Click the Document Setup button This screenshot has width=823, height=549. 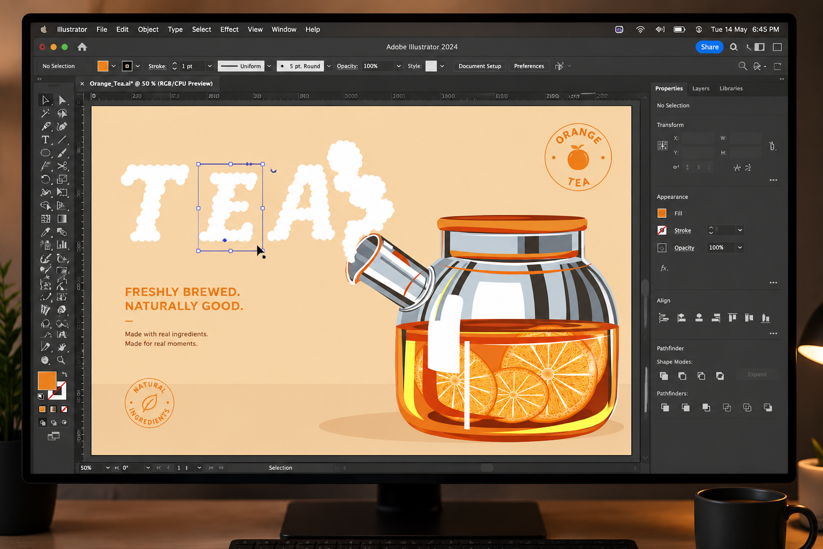click(x=480, y=66)
